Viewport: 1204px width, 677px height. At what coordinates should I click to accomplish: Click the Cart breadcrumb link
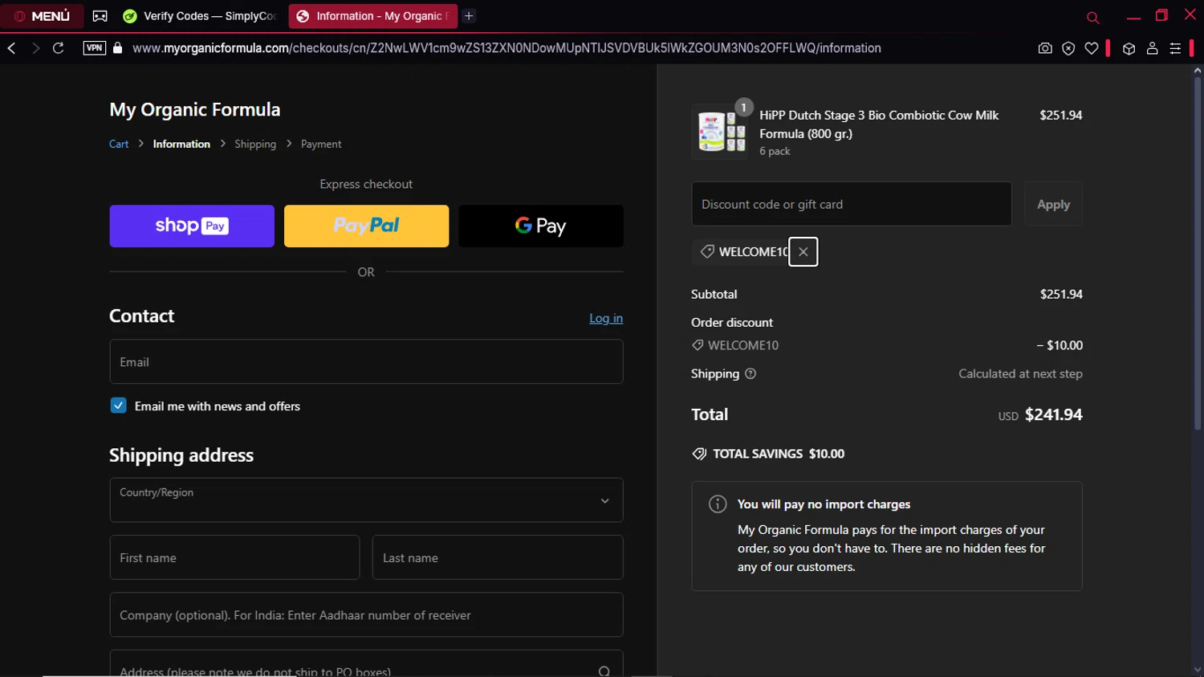coord(119,144)
